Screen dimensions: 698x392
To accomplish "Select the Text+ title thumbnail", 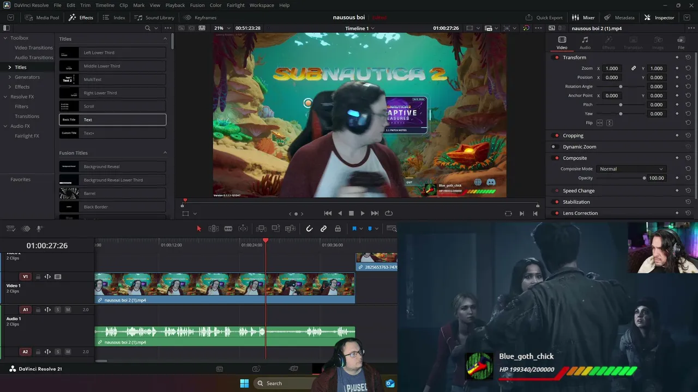I will 69,133.
